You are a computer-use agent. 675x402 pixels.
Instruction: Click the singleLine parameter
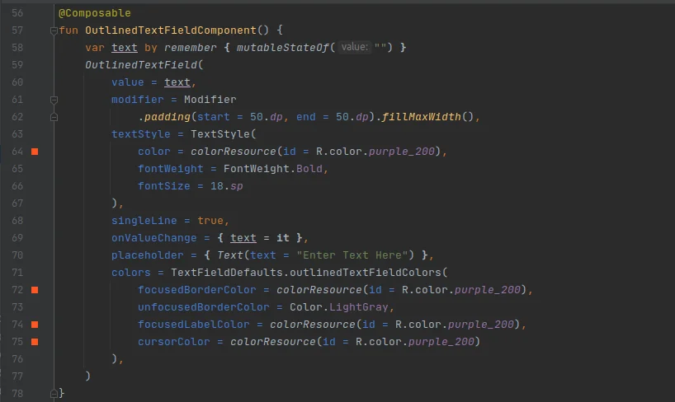pyautogui.click(x=144, y=221)
